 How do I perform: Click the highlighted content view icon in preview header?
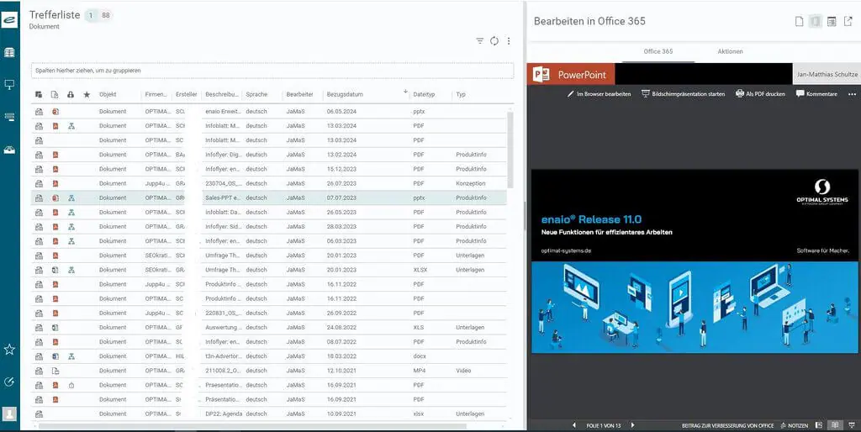tap(816, 21)
